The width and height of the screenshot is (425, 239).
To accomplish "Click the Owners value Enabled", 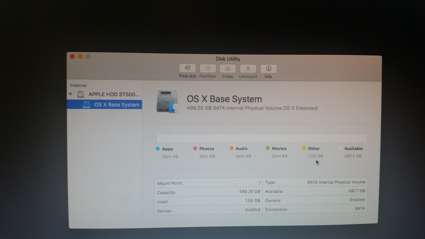I will 357,200.
